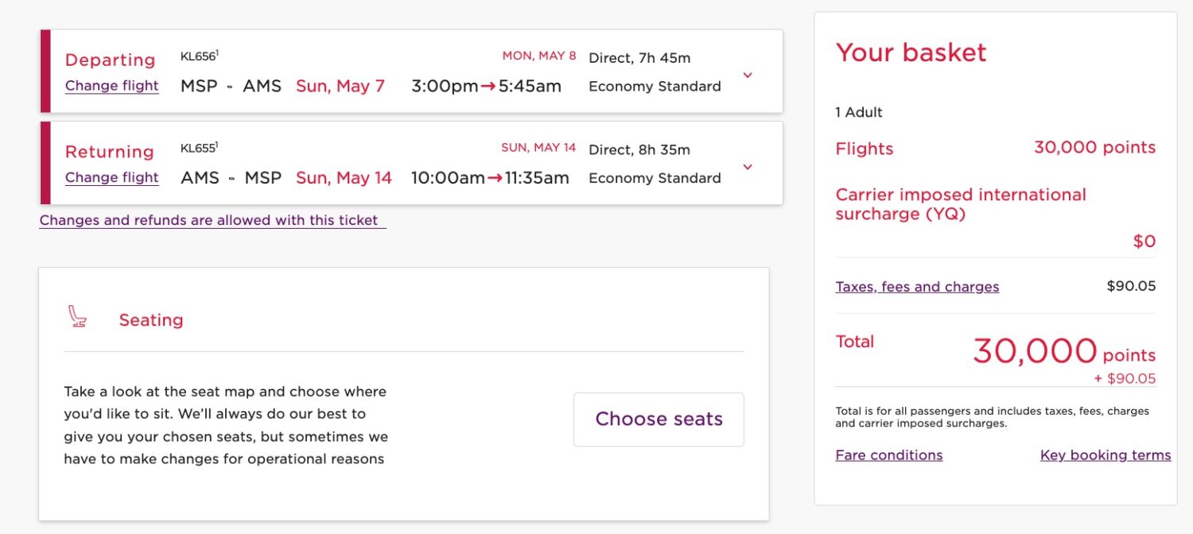The height and width of the screenshot is (534, 1193).
Task: Select the Sun, May 7 departure date
Action: [x=340, y=86]
